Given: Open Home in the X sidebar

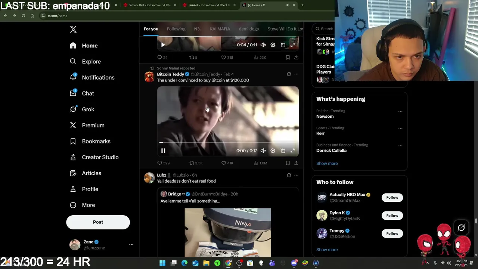Looking at the screenshot, I should coord(84,46).
